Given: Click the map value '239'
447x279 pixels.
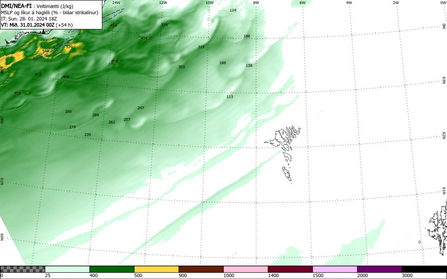Looking at the screenshot, I should coord(88,135).
